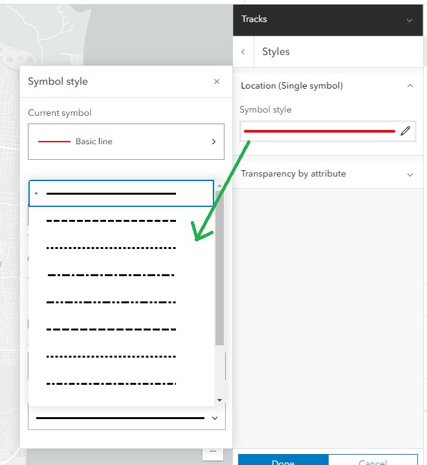
Task: Select the last short dash-dot pattern
Action: click(121, 384)
